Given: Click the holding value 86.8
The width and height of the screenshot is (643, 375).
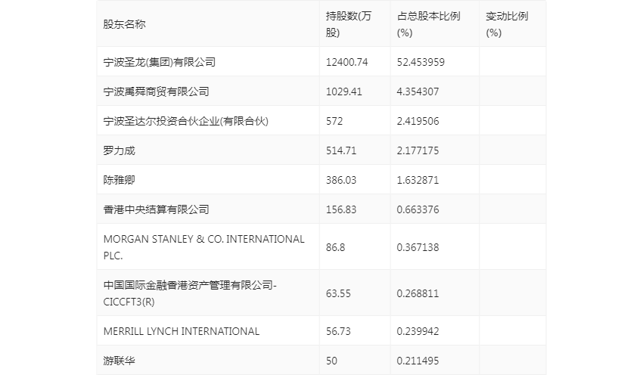Looking at the screenshot, I should pos(335,247).
